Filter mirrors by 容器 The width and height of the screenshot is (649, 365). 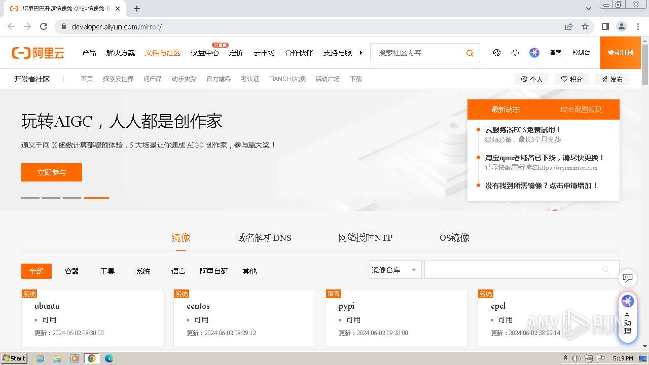[72, 271]
